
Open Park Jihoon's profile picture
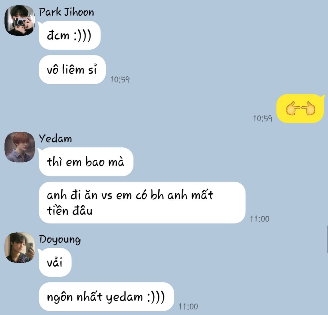point(20,21)
